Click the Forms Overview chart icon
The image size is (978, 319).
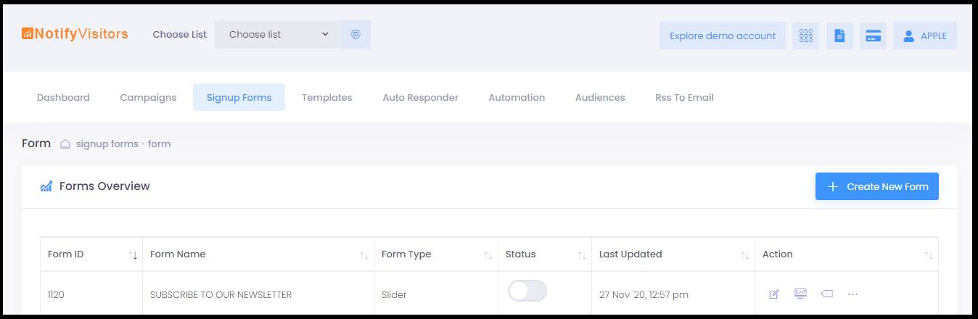(46, 186)
